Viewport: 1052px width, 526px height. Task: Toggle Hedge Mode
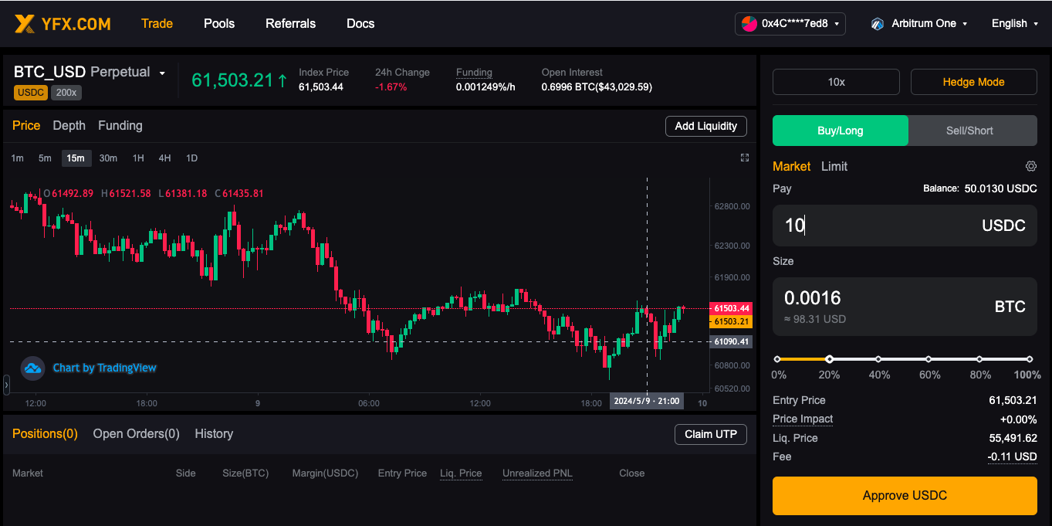pyautogui.click(x=973, y=82)
